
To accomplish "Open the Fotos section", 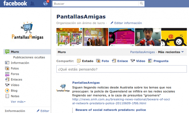I will (15, 69).
